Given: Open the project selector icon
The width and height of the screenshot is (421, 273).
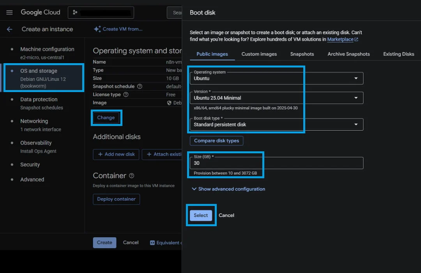Looking at the screenshot, I should pos(75,12).
